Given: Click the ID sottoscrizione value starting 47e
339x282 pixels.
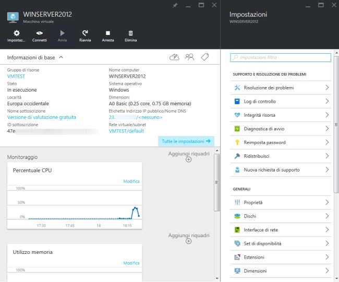Looking at the screenshot, I should point(53,131).
